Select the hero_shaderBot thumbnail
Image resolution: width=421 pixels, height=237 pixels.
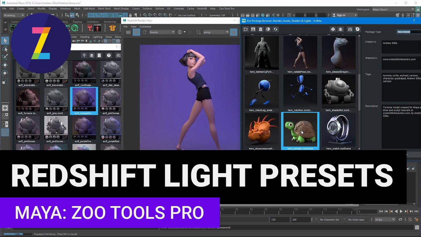pyautogui.click(x=338, y=91)
